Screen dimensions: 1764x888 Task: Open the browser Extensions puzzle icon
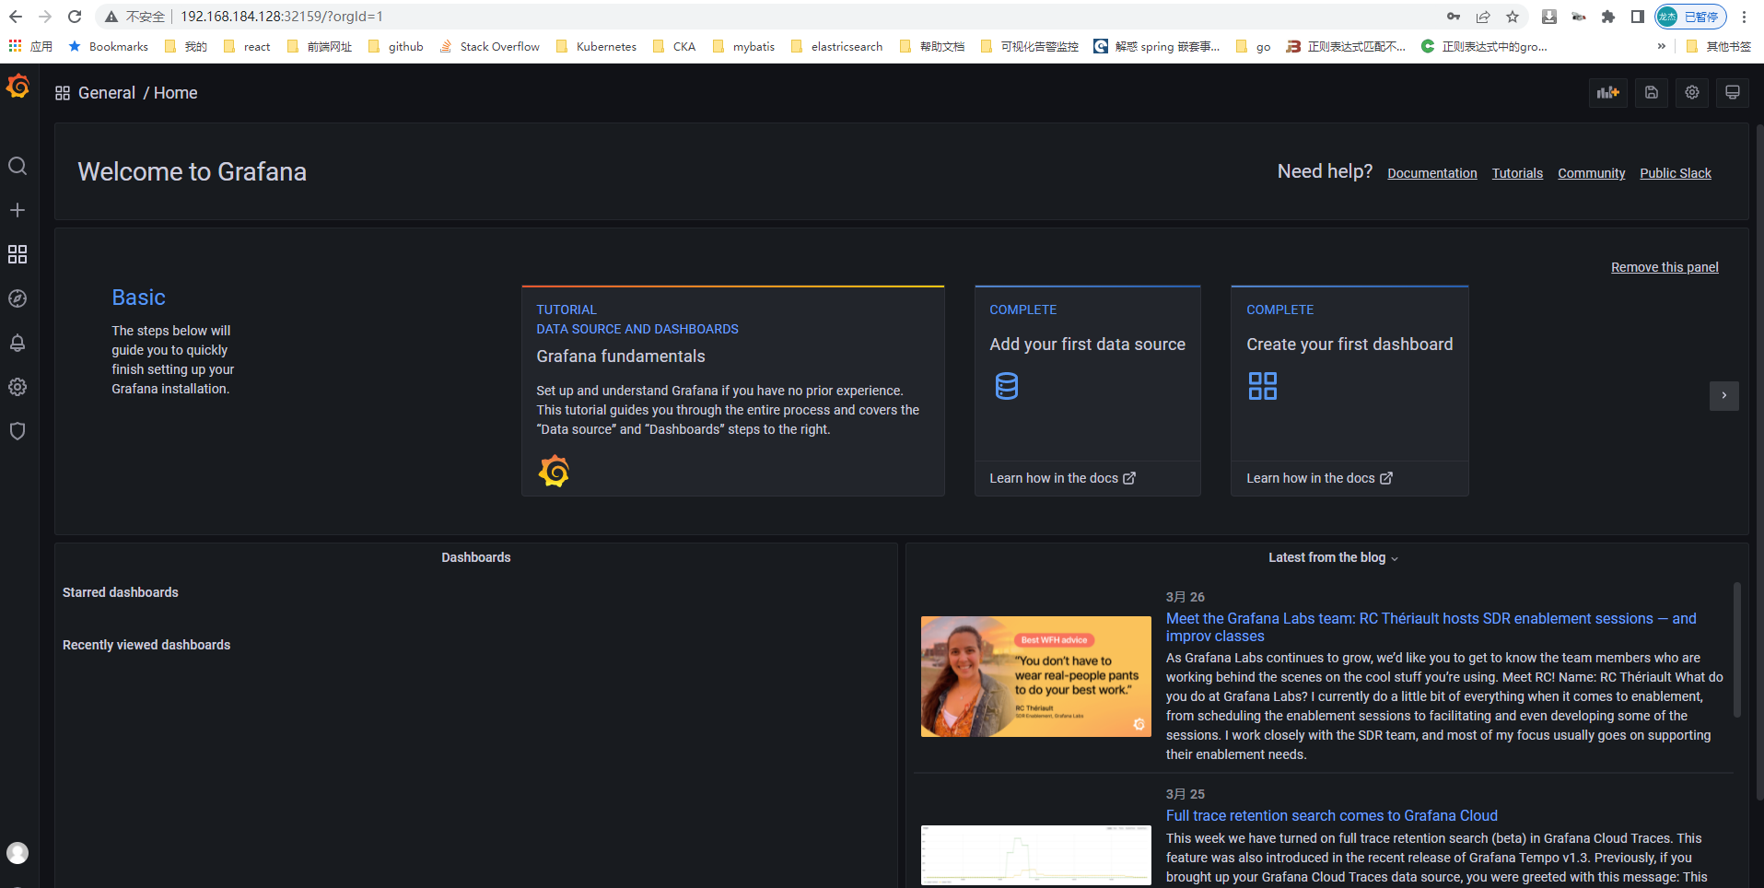[x=1608, y=17]
